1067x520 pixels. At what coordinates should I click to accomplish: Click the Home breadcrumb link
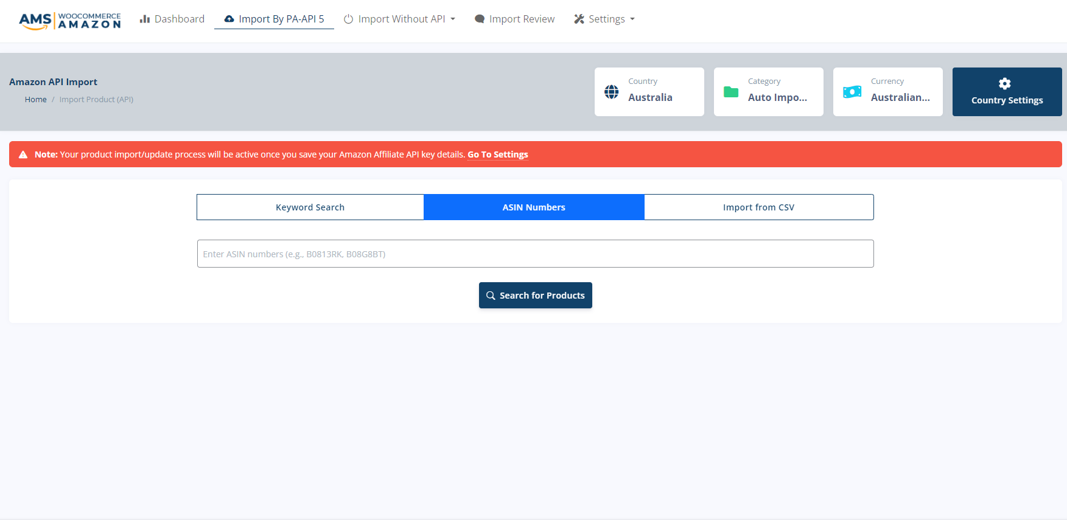pos(36,100)
